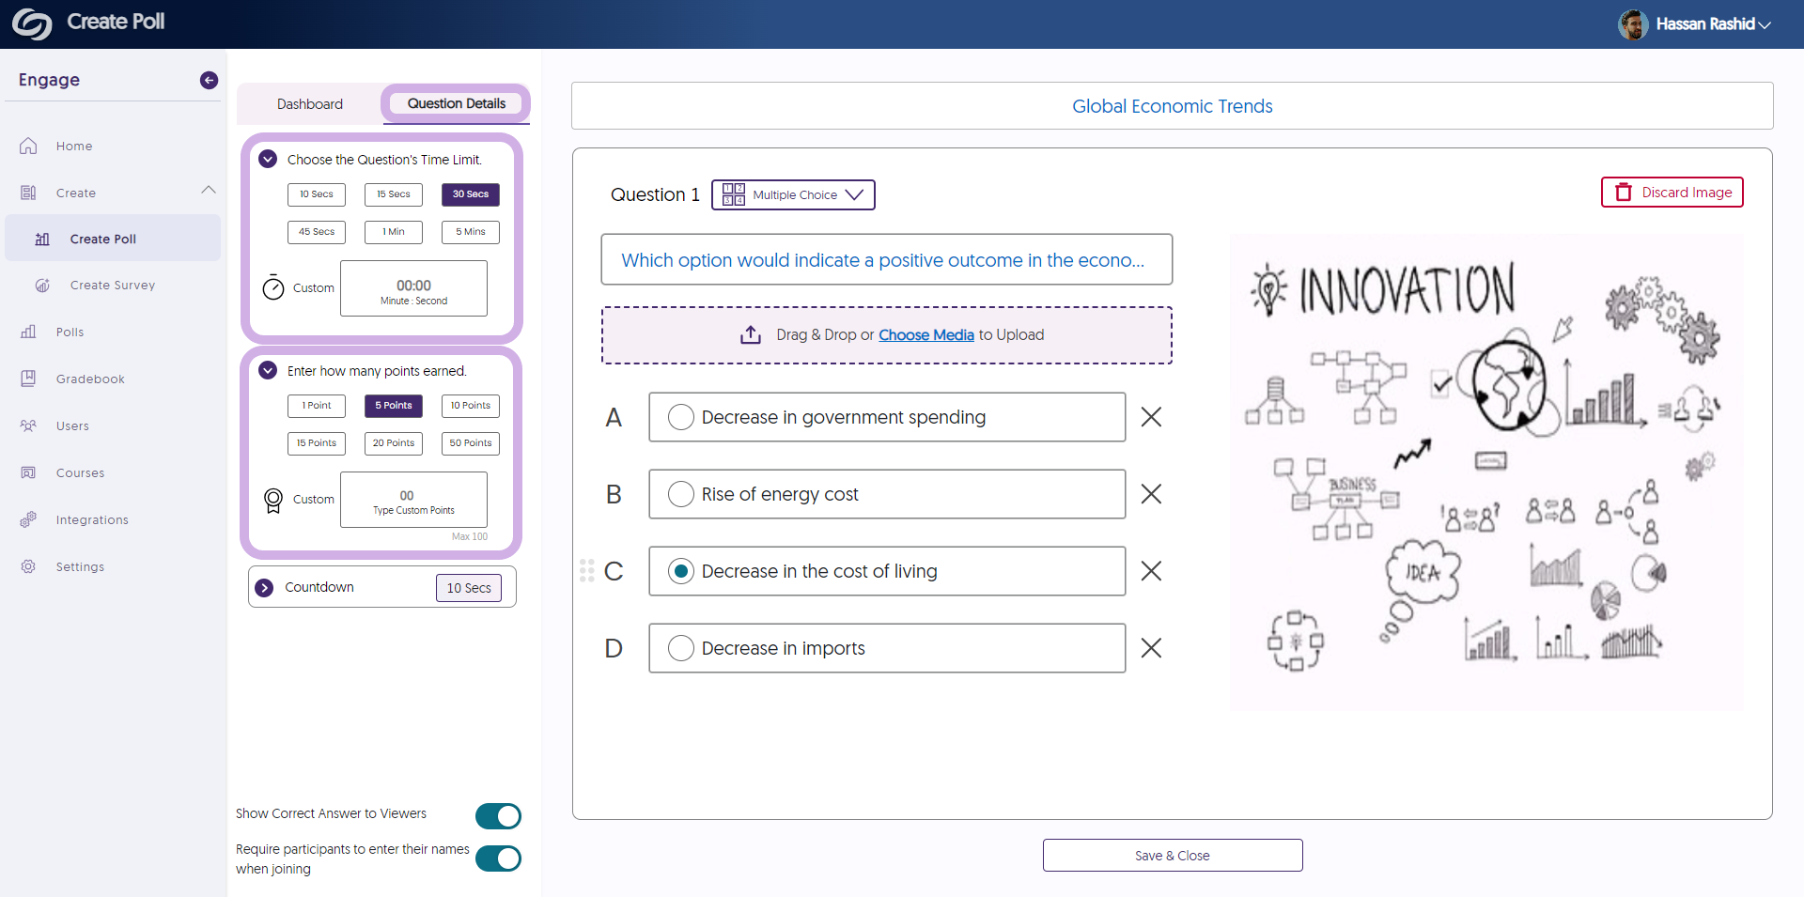This screenshot has height=897, width=1804.
Task: Select the 45 Secs time limit
Action: 317,232
